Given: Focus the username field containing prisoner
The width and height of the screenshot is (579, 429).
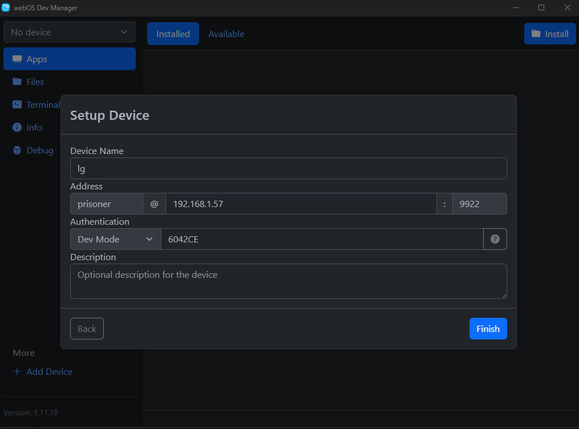Looking at the screenshot, I should click(x=106, y=204).
